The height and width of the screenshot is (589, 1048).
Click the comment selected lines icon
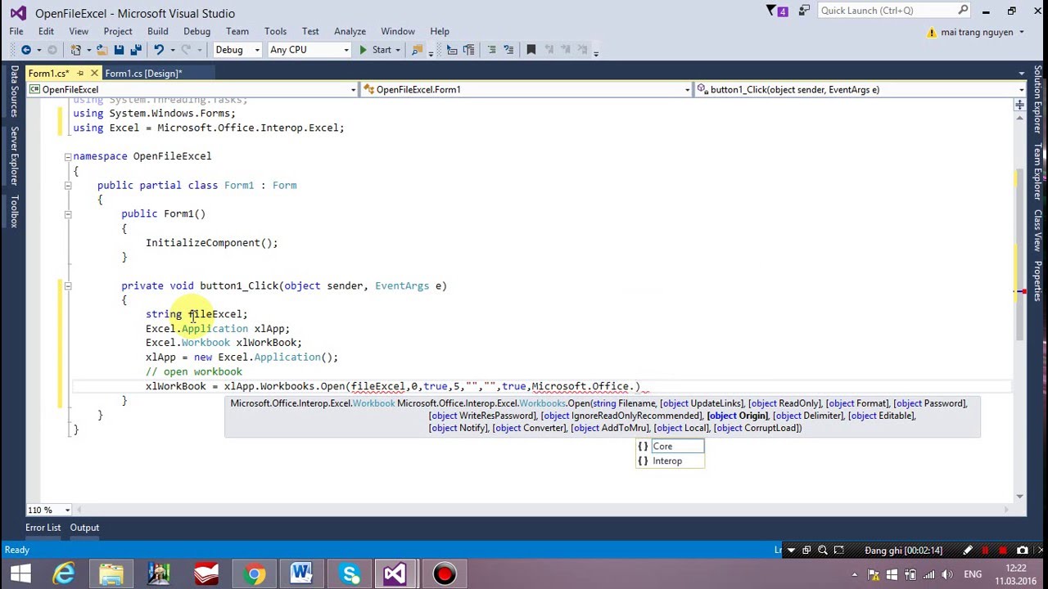491,50
